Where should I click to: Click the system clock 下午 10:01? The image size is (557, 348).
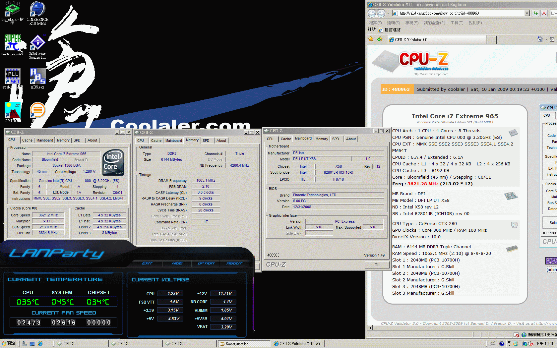click(544, 344)
